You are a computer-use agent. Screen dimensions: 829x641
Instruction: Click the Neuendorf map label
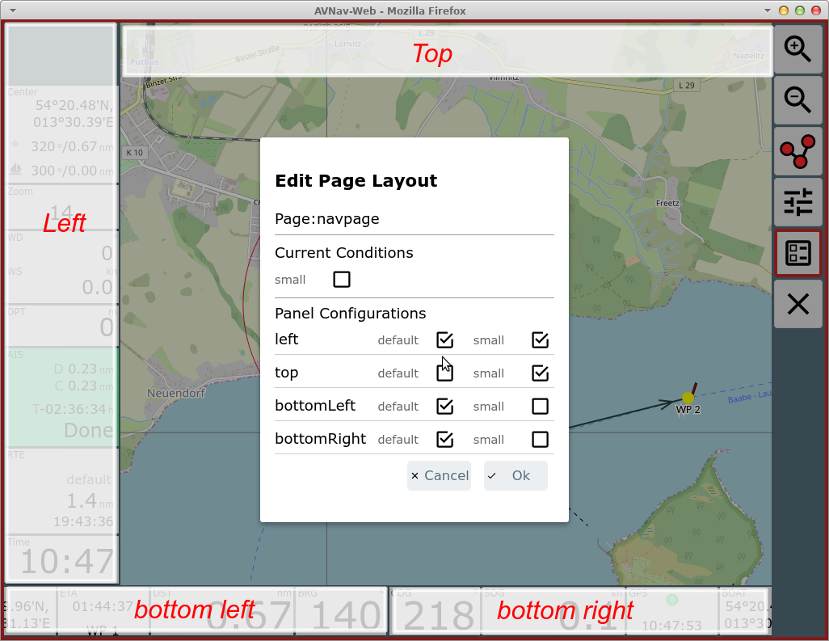175,394
